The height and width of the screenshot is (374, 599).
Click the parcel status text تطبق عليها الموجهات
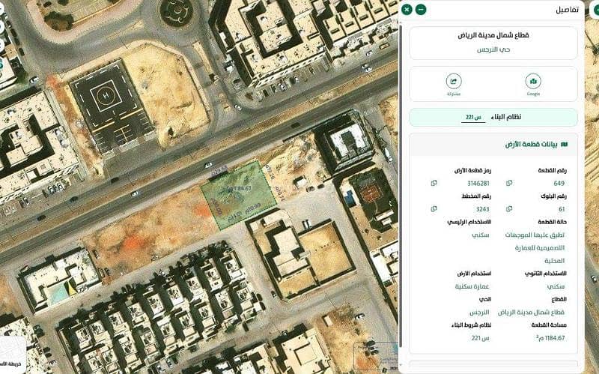[x=535, y=235]
